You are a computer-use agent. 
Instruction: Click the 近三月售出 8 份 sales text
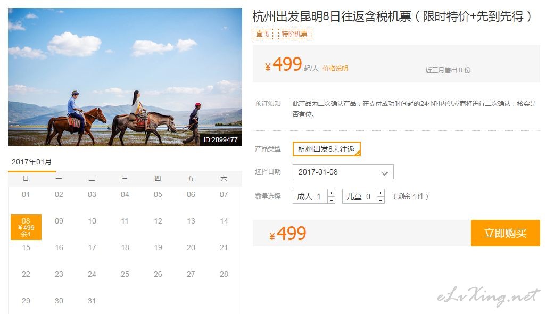pyautogui.click(x=448, y=70)
